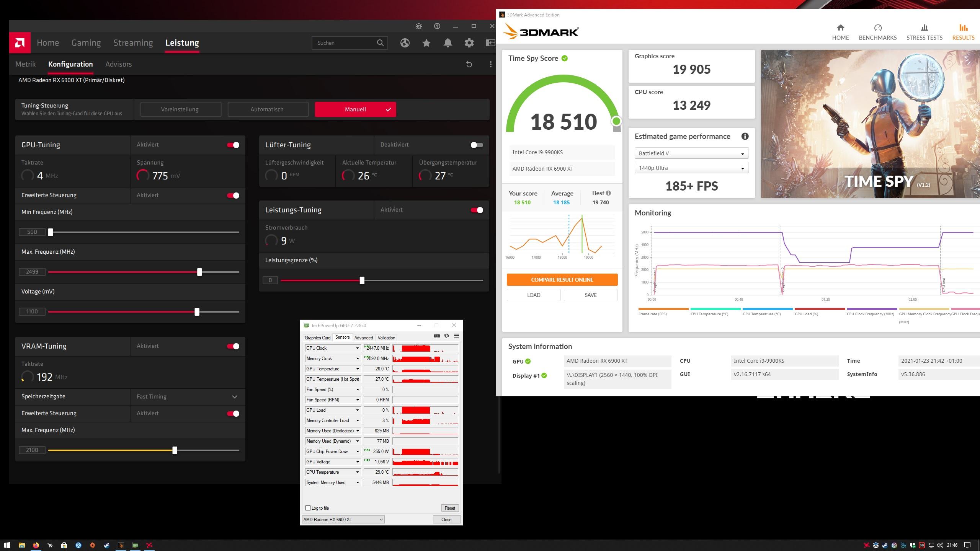Open favorites star icon in Radeon Software
The image size is (980, 551).
click(x=426, y=43)
